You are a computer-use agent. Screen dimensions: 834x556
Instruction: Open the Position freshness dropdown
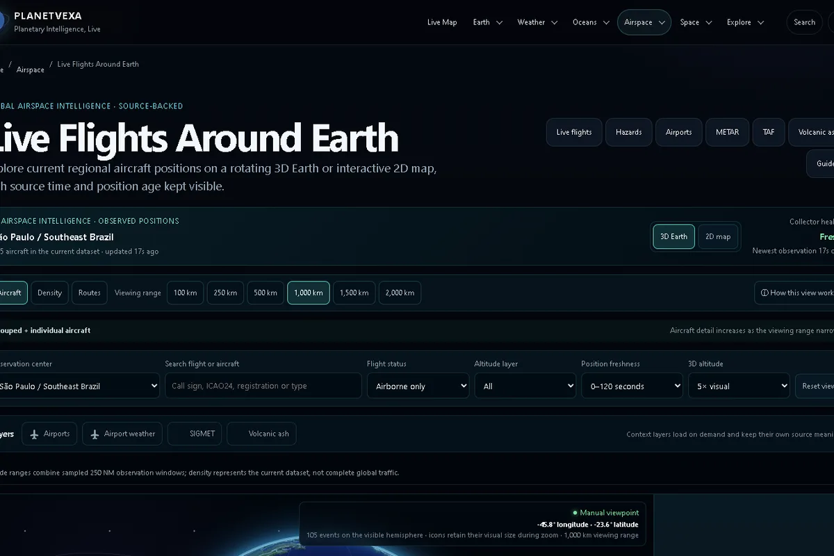tap(632, 386)
